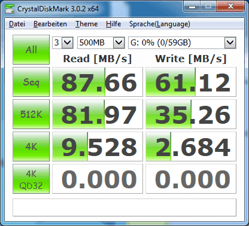Close the CrystalDiskMark window

[x=230, y=7]
